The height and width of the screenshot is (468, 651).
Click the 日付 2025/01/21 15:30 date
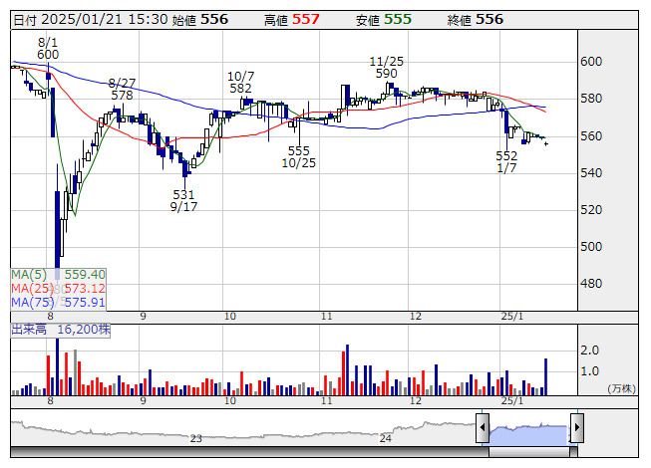(91, 20)
